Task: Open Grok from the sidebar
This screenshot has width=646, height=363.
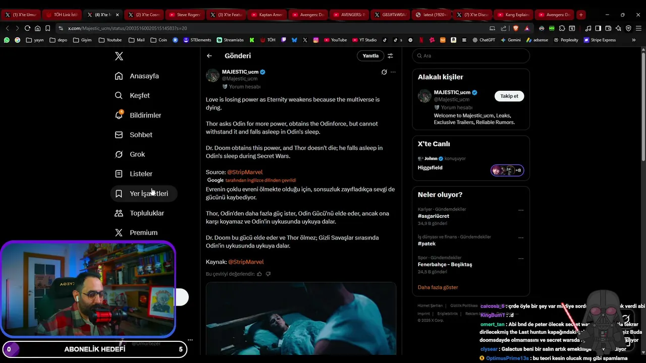Action: 130,154
